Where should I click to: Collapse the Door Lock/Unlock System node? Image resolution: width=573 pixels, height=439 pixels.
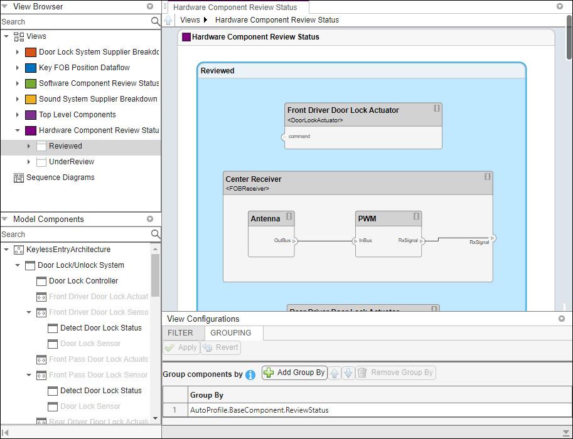(18, 265)
